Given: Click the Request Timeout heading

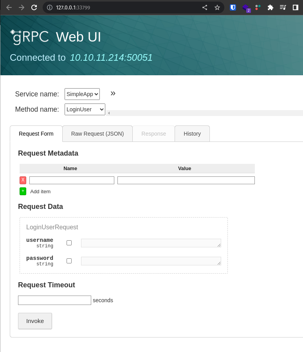Looking at the screenshot, I should (47, 285).
